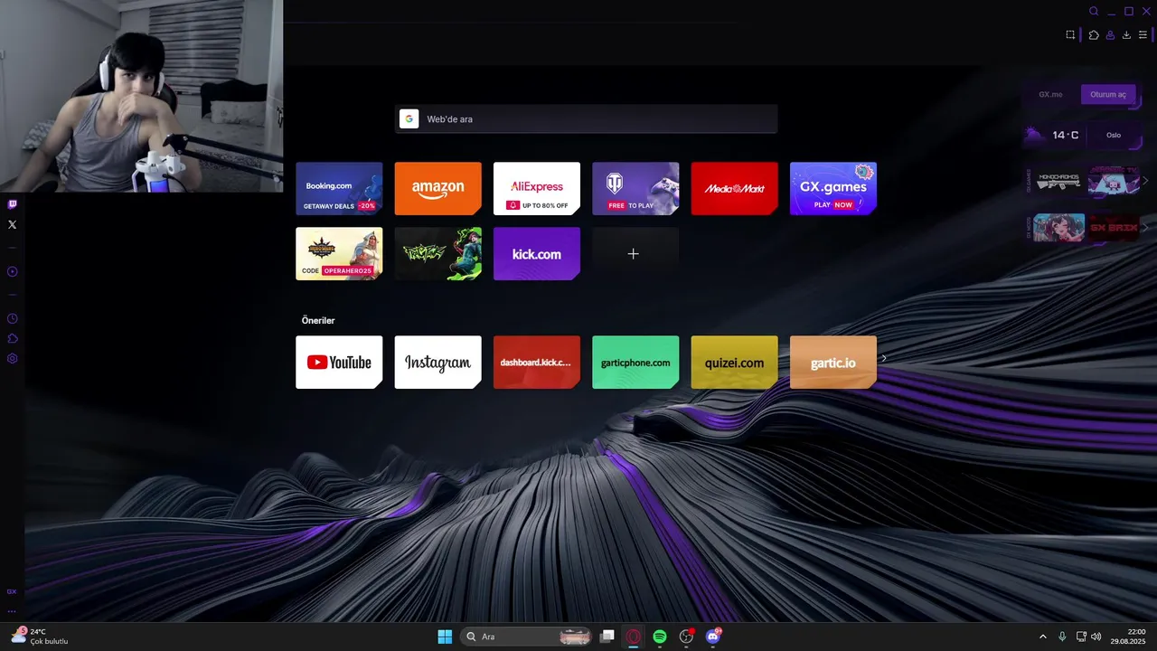Open anime GX mod thumbnail

point(1058,227)
